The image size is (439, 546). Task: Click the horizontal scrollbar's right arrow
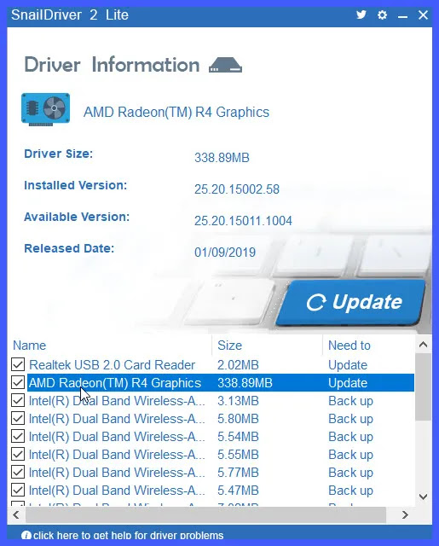405,514
